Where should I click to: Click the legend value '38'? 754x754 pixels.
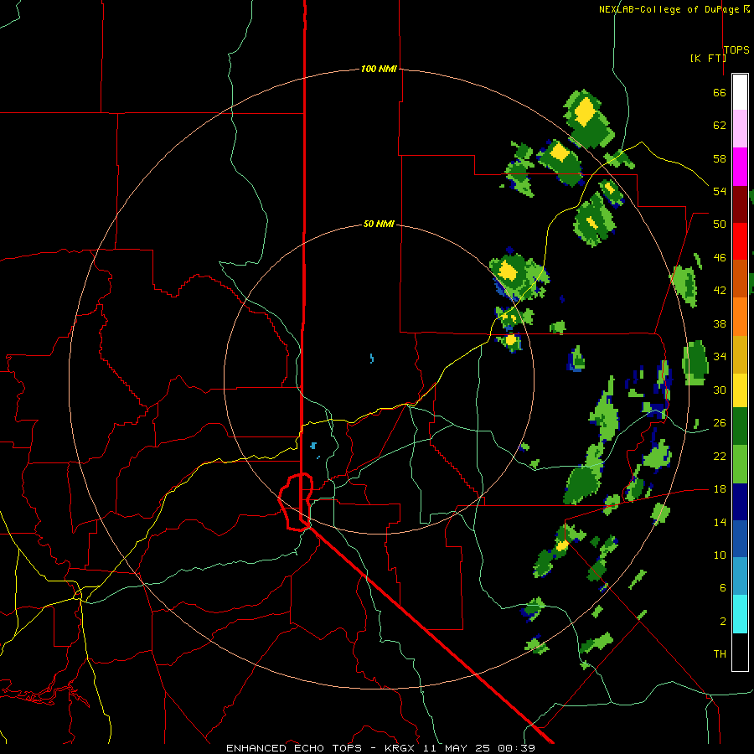tap(720, 323)
